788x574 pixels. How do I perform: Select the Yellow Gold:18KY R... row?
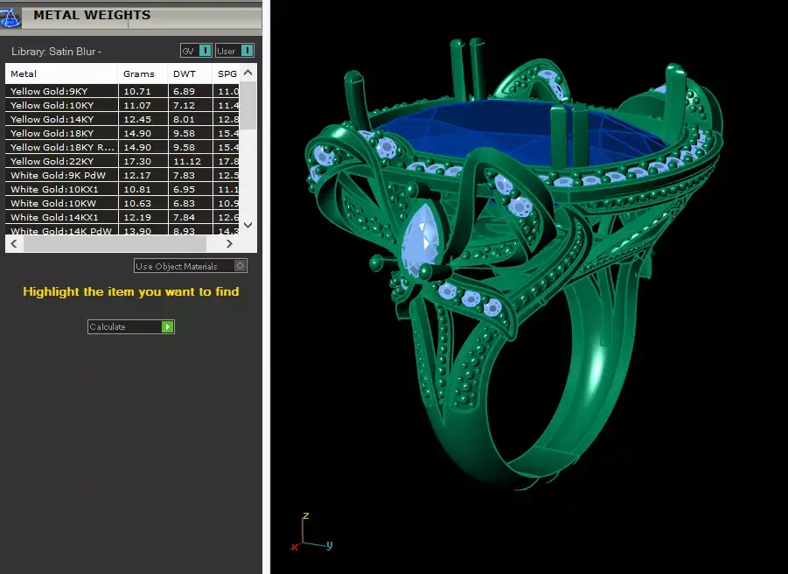pyautogui.click(x=122, y=147)
